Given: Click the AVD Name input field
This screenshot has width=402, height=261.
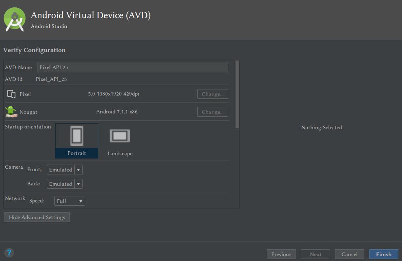Looking at the screenshot, I should click(132, 67).
